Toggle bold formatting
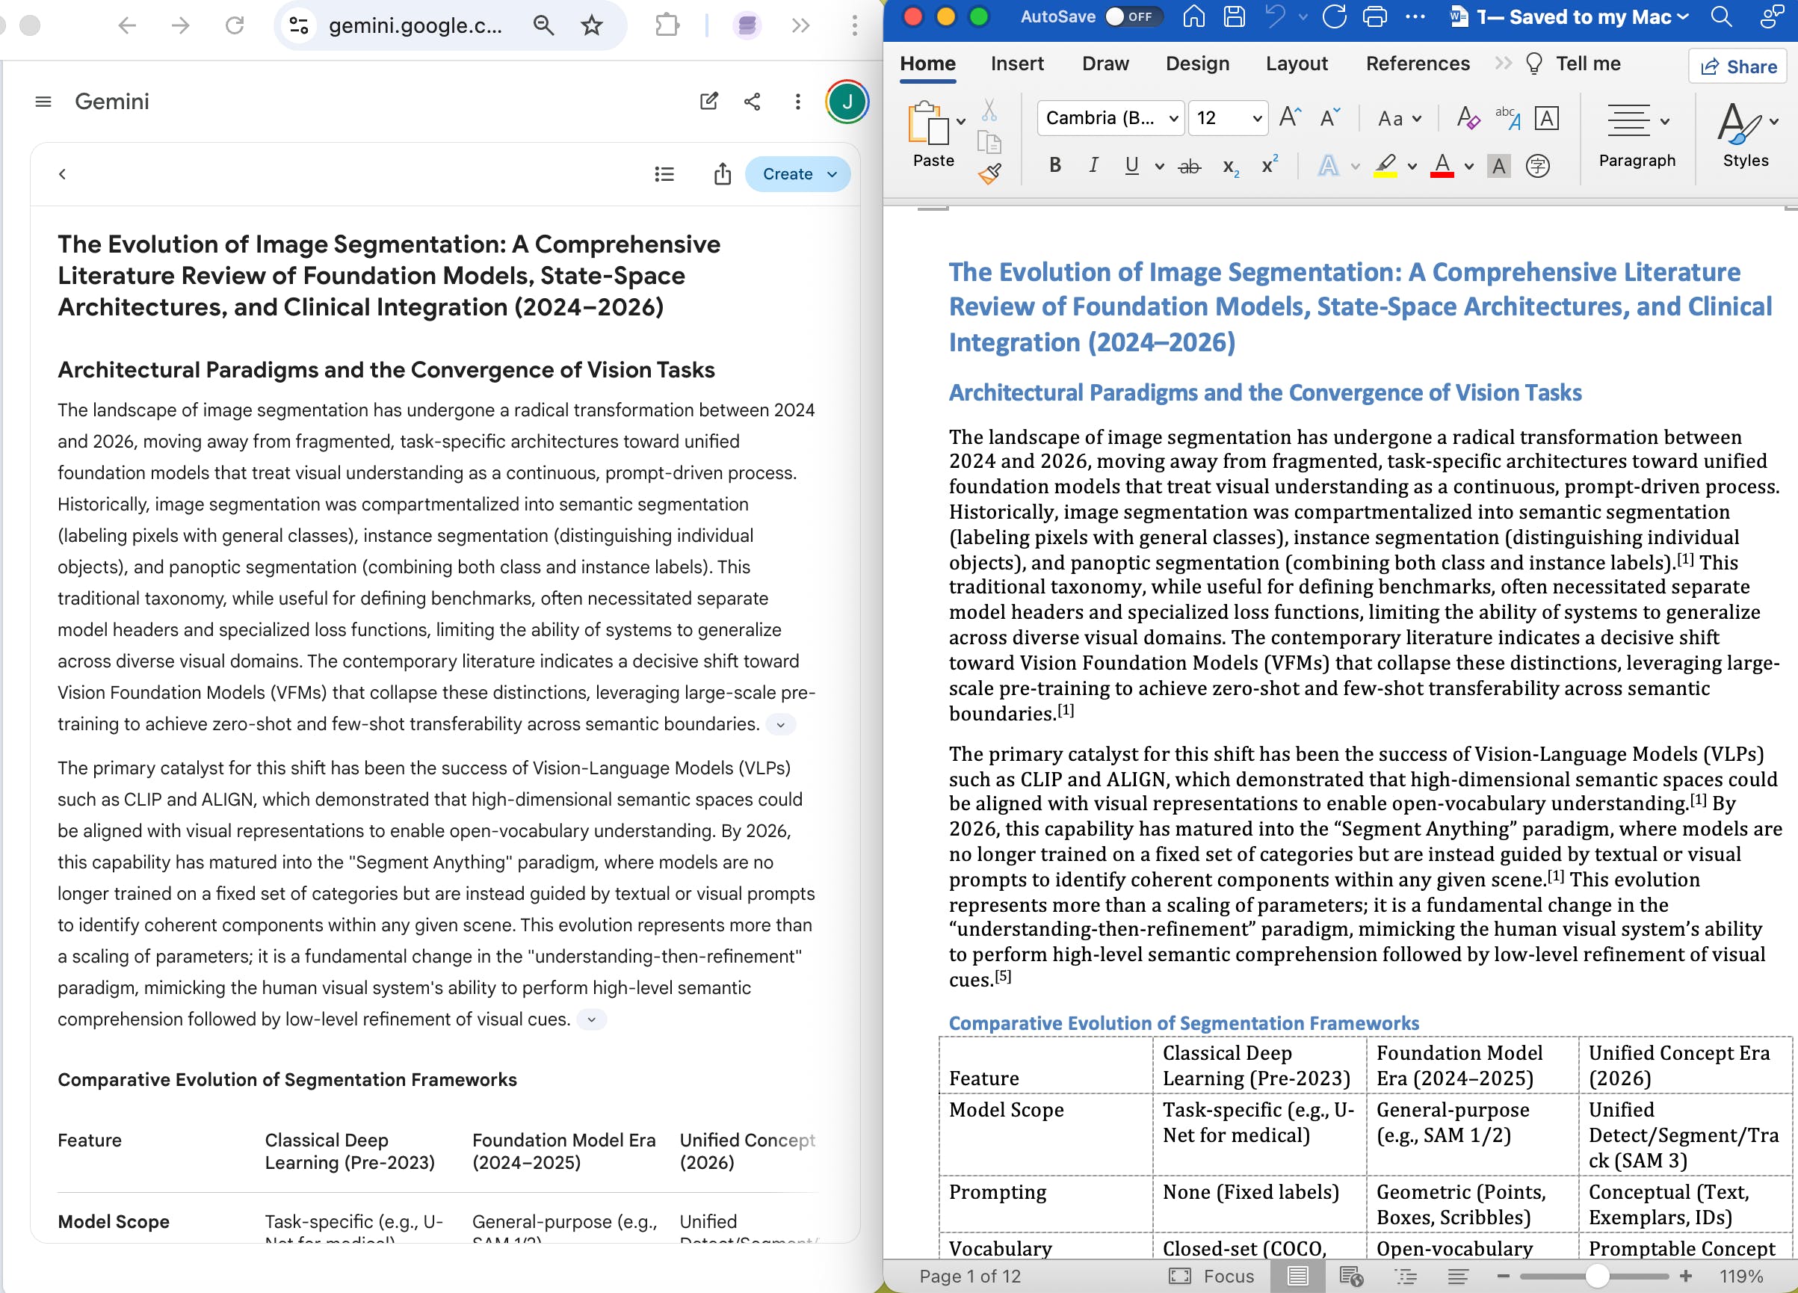This screenshot has width=1798, height=1293. pyautogui.click(x=1054, y=165)
